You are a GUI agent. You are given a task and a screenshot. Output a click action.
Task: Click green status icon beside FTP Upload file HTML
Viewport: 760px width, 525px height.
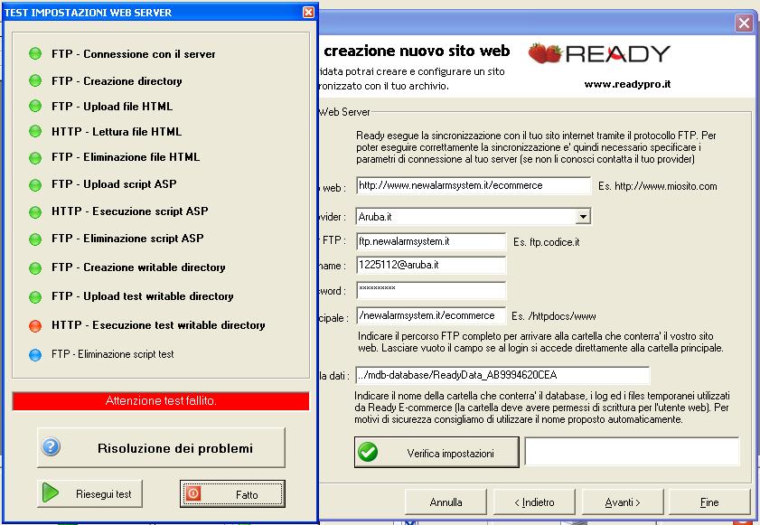pyautogui.click(x=35, y=106)
